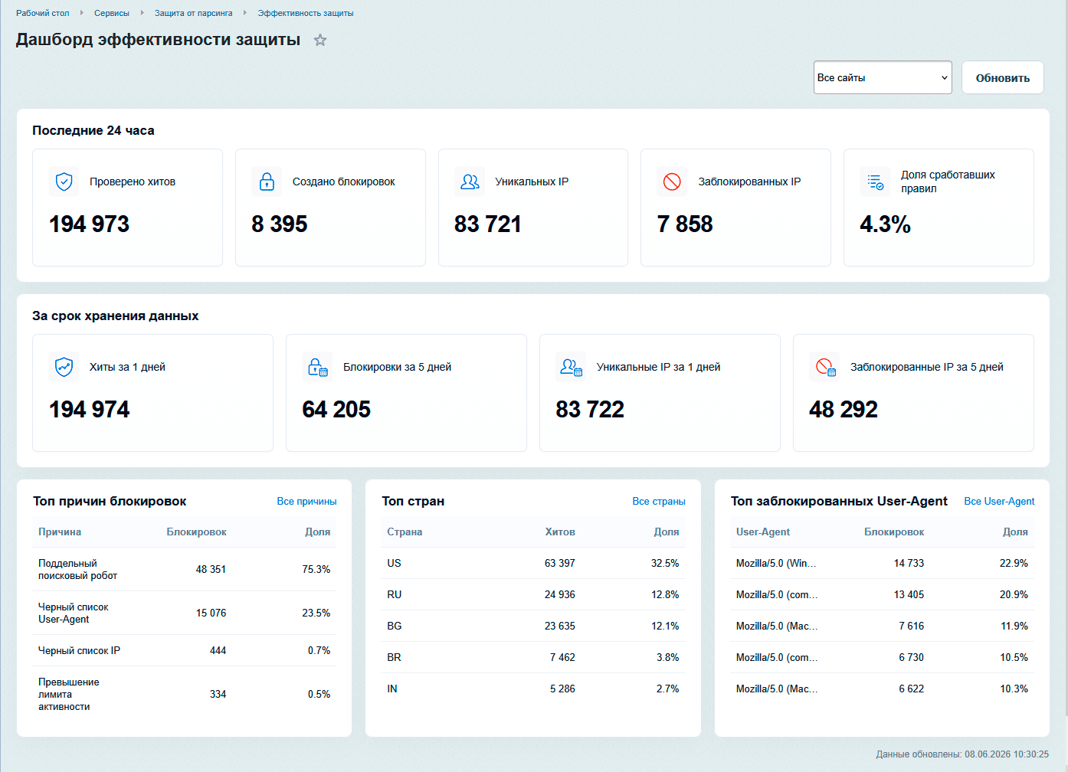Open the Все User-Agent link
Image resolution: width=1068 pixels, height=772 pixels.
click(x=999, y=502)
